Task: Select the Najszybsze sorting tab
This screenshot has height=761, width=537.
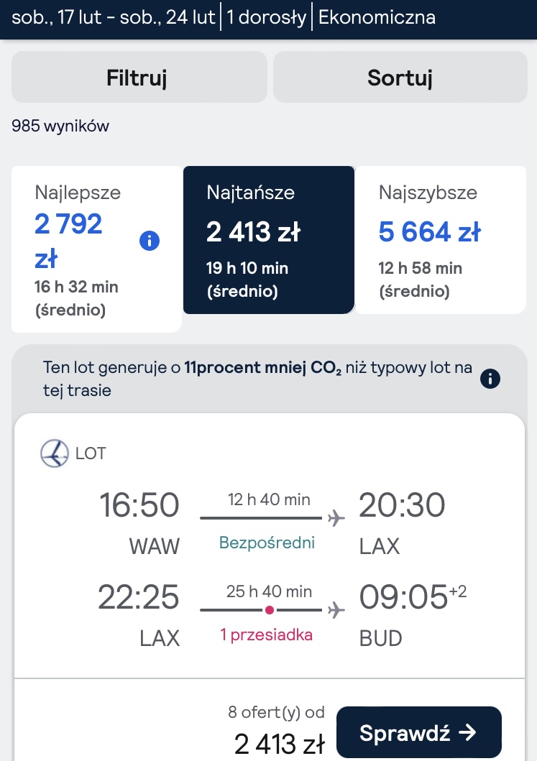Action: 441,240
